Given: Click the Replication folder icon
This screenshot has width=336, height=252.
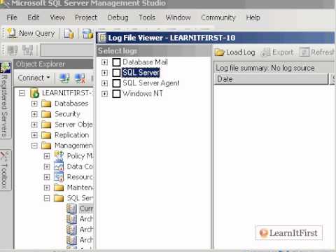Looking at the screenshot, I should [46, 135].
